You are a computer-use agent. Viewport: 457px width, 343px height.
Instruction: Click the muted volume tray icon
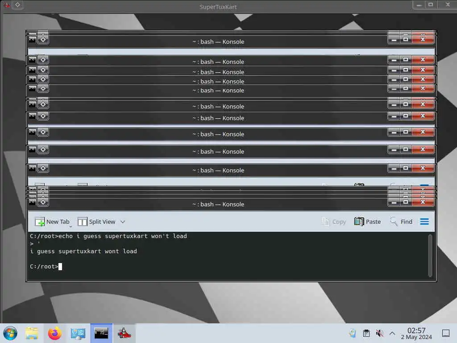click(379, 333)
